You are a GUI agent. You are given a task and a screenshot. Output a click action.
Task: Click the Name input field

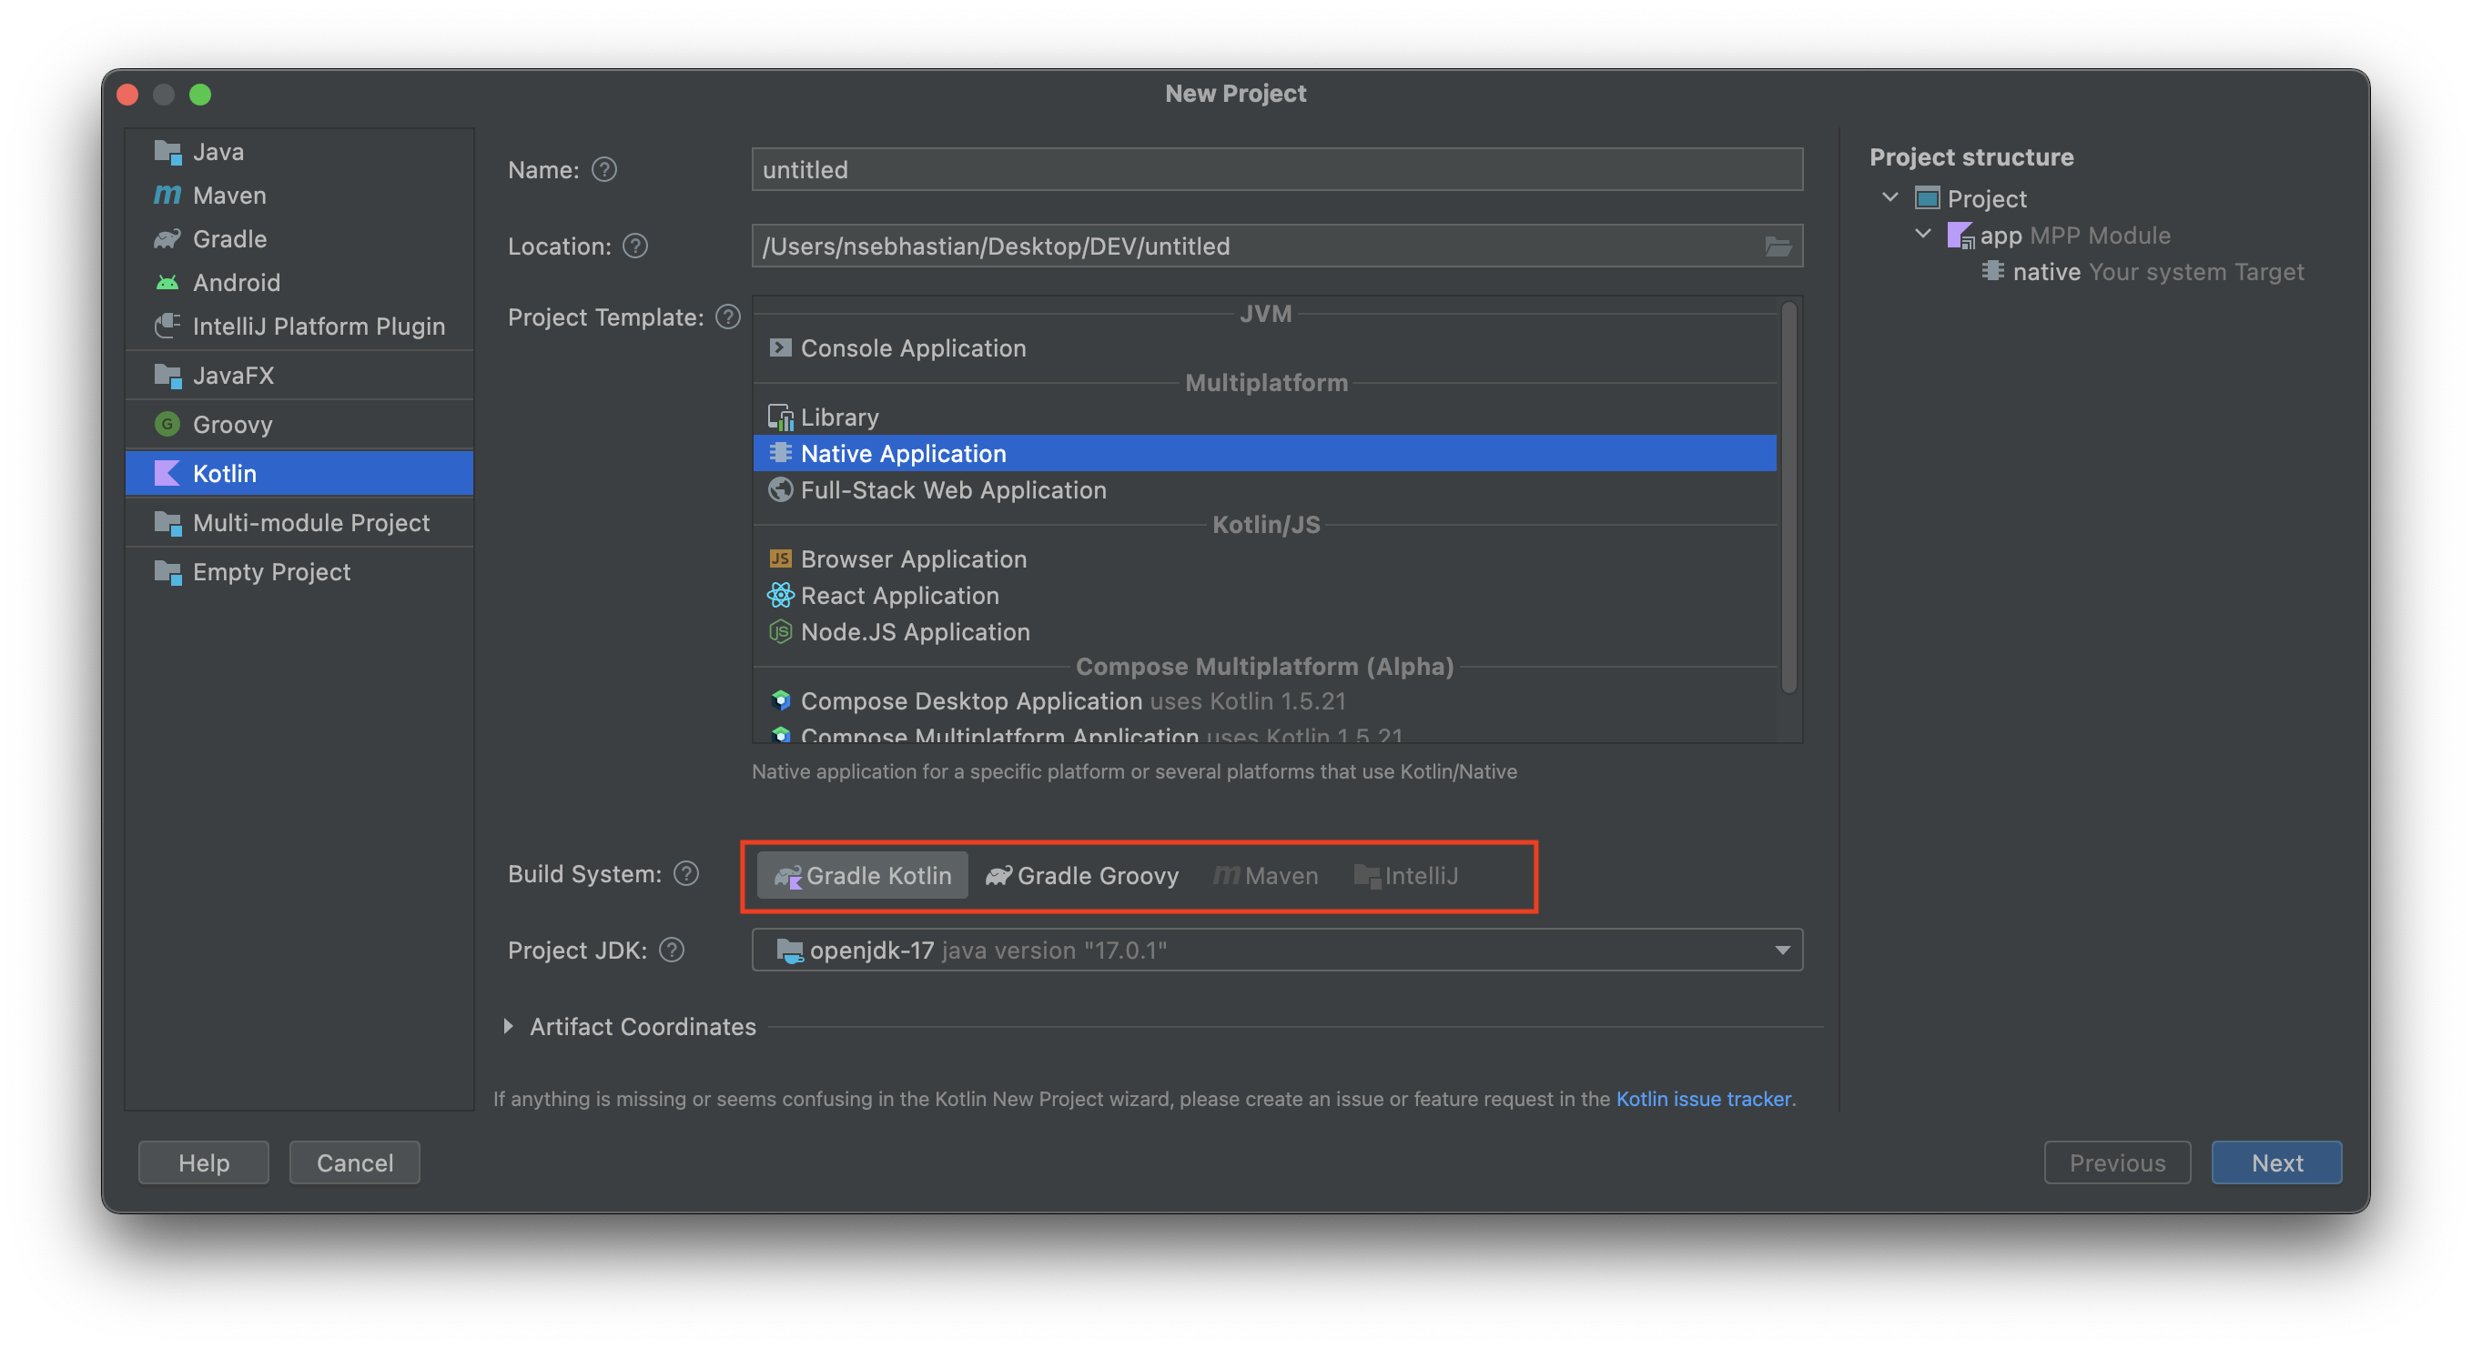point(1276,170)
